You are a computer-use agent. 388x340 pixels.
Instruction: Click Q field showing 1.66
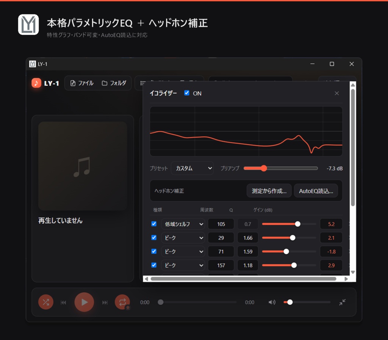click(x=248, y=238)
